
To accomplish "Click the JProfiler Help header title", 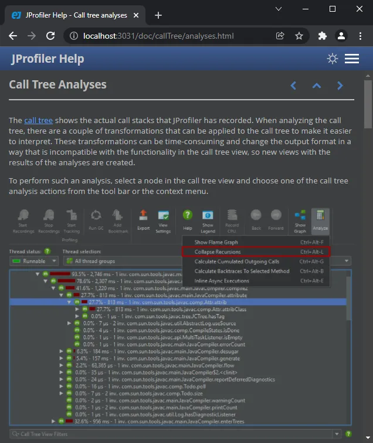I will pos(48,59).
